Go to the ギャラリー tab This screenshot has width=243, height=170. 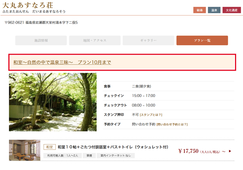(148, 40)
